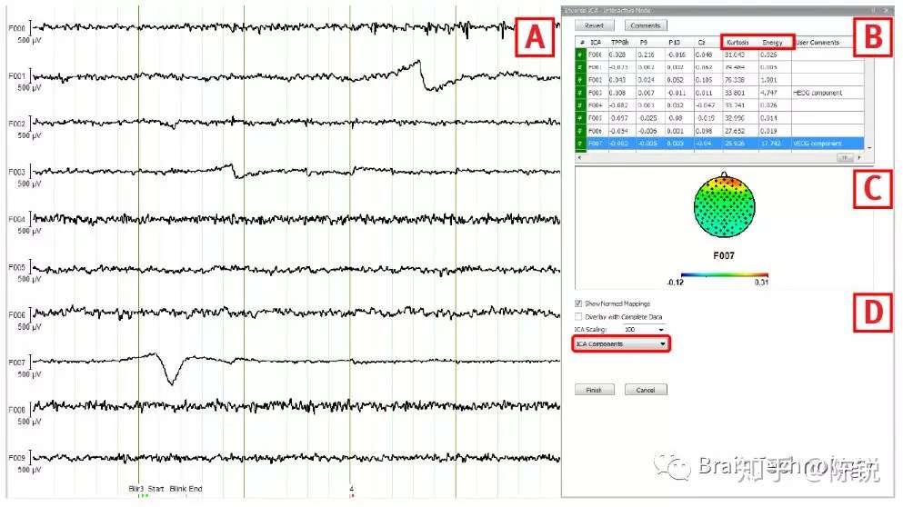Select energy value 4.747 in table
This screenshot has height=507, width=903.
tap(768, 93)
